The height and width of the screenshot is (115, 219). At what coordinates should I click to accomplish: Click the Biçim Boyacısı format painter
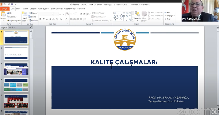tap(14, 21)
